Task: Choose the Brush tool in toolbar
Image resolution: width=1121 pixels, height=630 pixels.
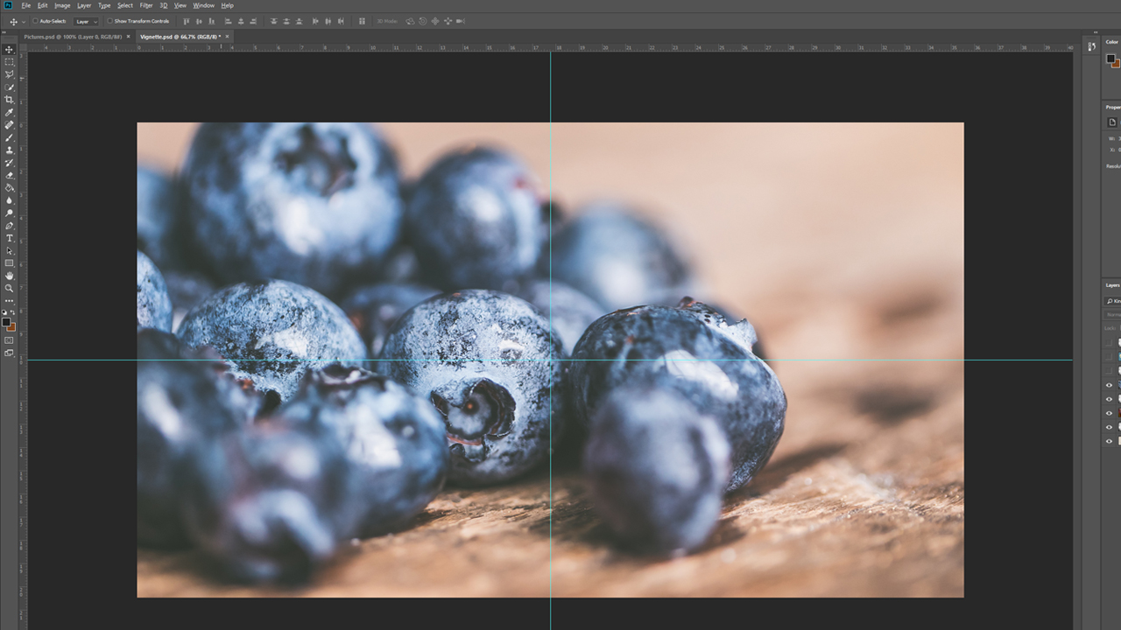Action: tap(10, 136)
